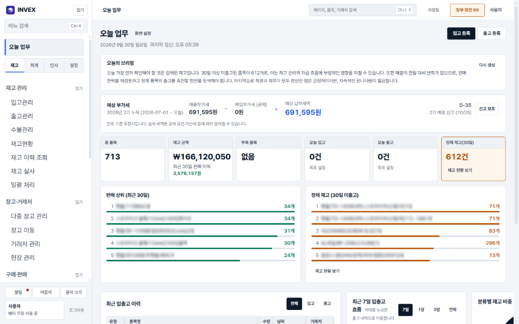
Task: Click the 신고 보조 button
Action: pyautogui.click(x=487, y=109)
